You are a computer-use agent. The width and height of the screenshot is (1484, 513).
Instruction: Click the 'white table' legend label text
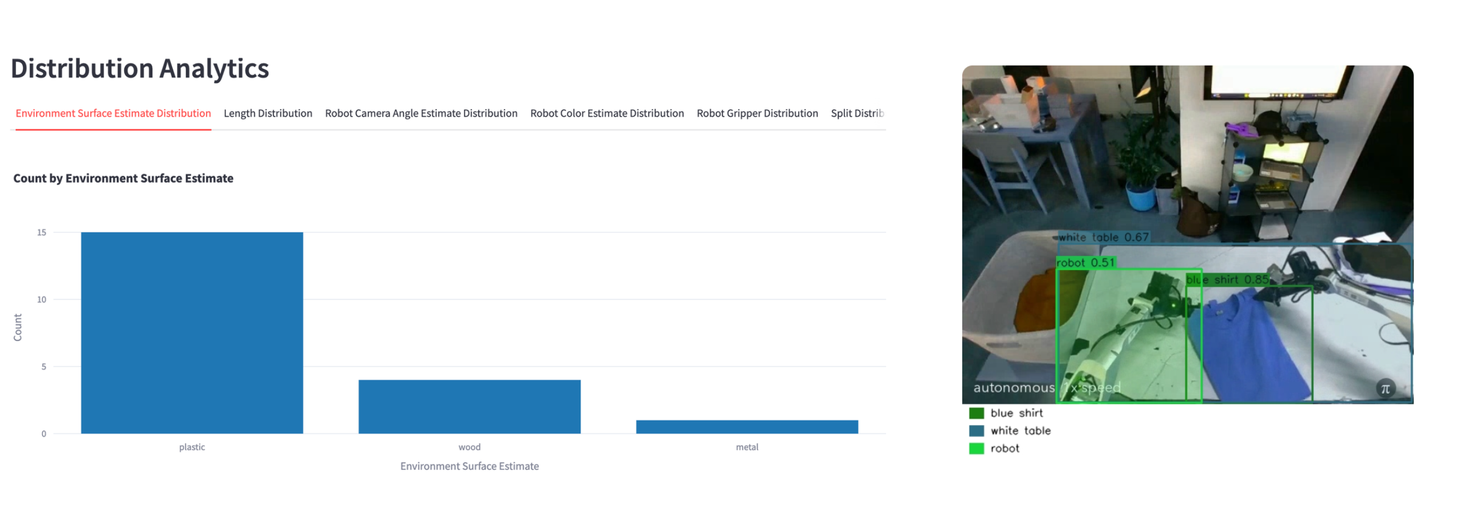click(x=1020, y=431)
